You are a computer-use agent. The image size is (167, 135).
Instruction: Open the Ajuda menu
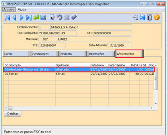(x=22, y=9)
